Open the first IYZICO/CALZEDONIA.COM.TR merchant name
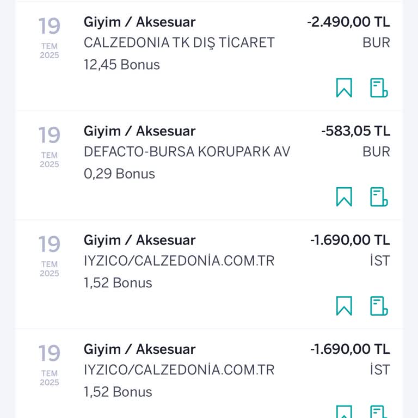The image size is (418, 418). (x=179, y=261)
